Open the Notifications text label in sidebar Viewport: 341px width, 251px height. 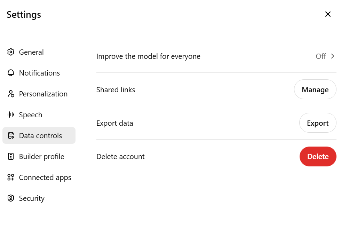tap(39, 73)
